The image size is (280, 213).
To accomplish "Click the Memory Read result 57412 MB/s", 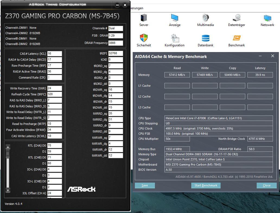I will pyautogui.click(x=177, y=75).
